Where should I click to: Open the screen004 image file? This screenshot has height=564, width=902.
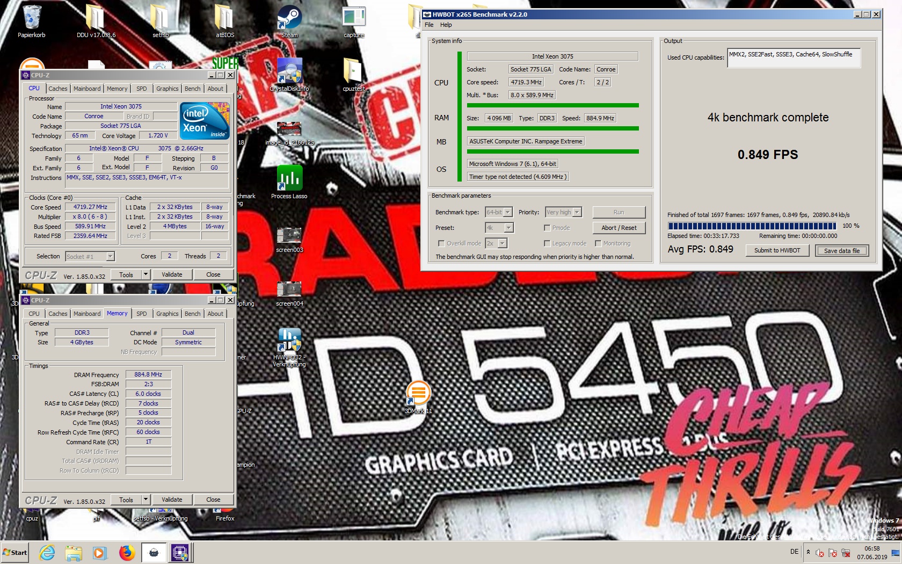[289, 293]
